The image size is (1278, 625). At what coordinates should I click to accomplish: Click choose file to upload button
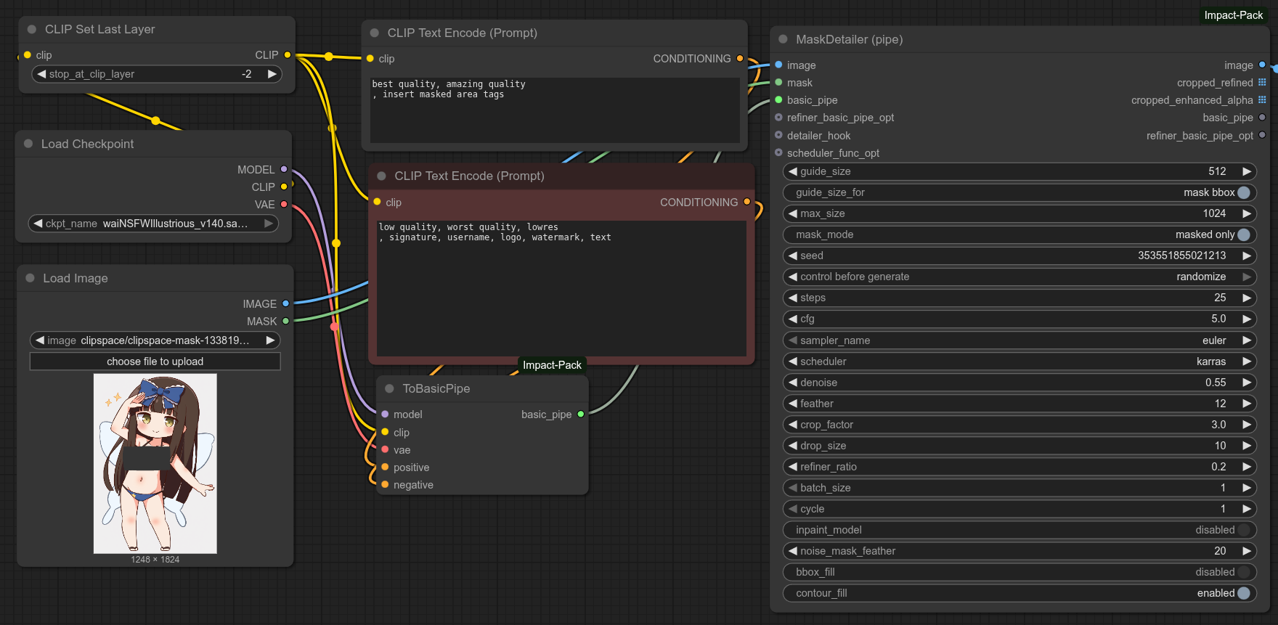(155, 361)
